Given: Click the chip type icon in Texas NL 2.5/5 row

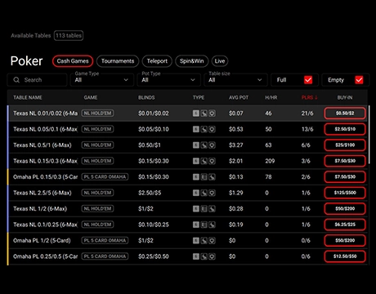Looking at the screenshot, I should [212, 193].
